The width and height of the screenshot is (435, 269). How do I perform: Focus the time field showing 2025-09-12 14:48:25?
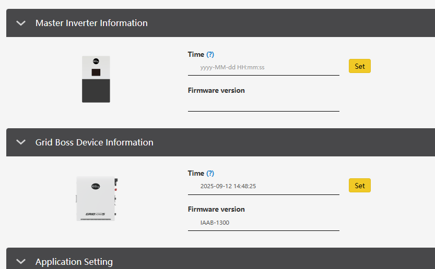click(x=264, y=186)
